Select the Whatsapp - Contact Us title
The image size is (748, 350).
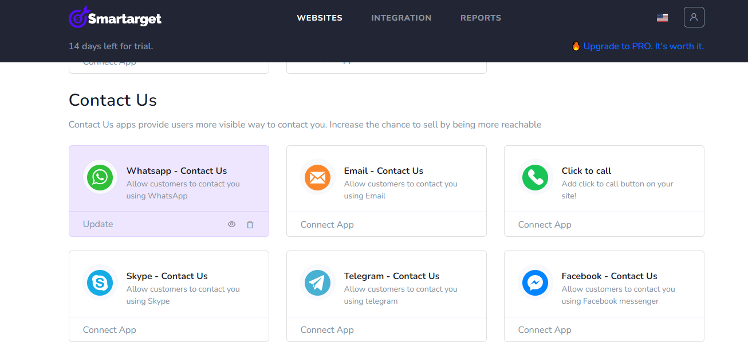pyautogui.click(x=176, y=170)
